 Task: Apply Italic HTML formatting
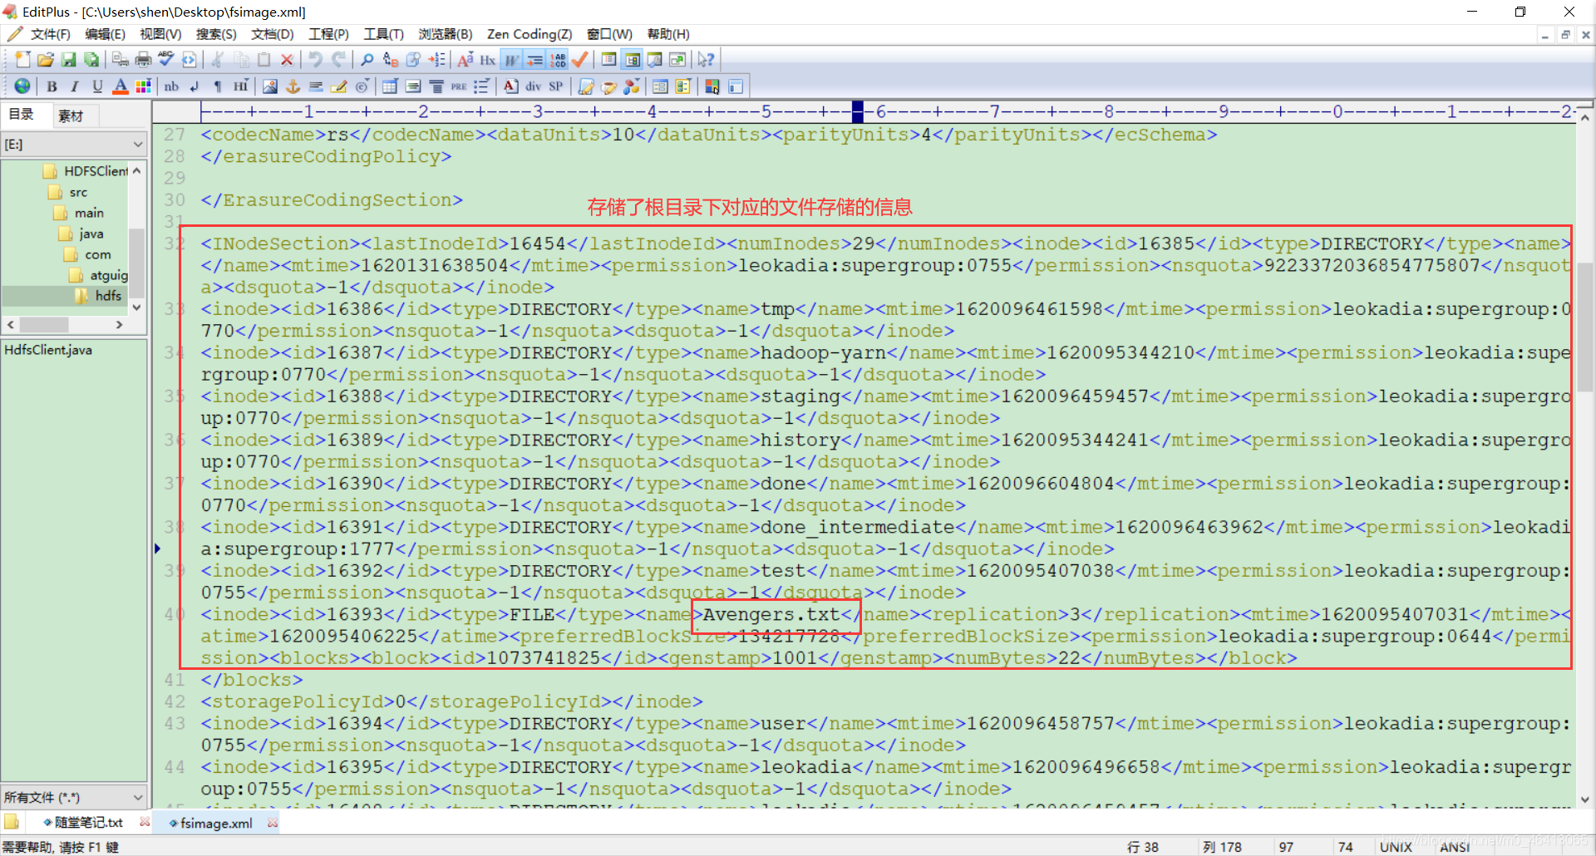[75, 86]
